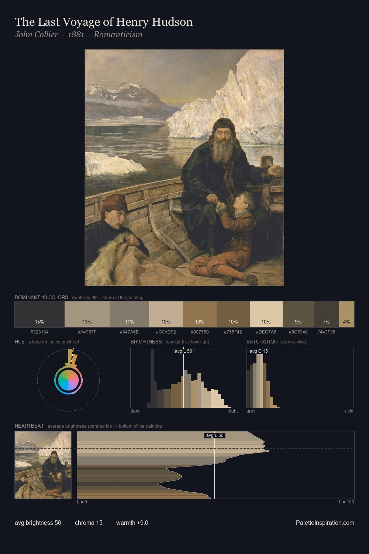Click the "avg brightness 50" footer stat
Screen dimensions: 369x554
38,523
